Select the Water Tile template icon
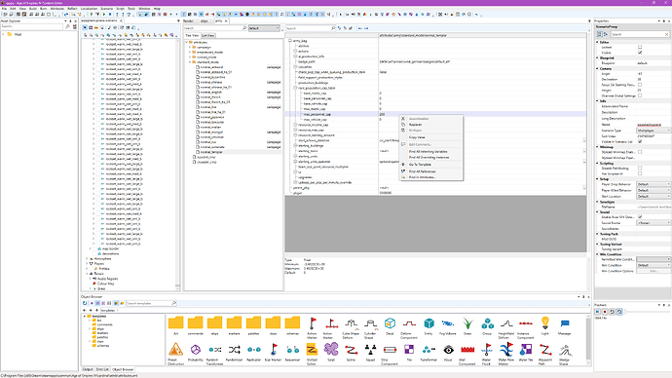672x378 pixels. (x=526, y=350)
